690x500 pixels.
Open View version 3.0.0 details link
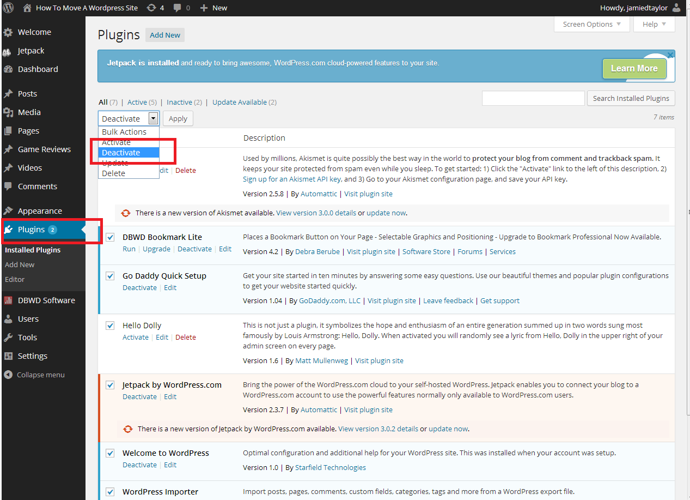[316, 213]
